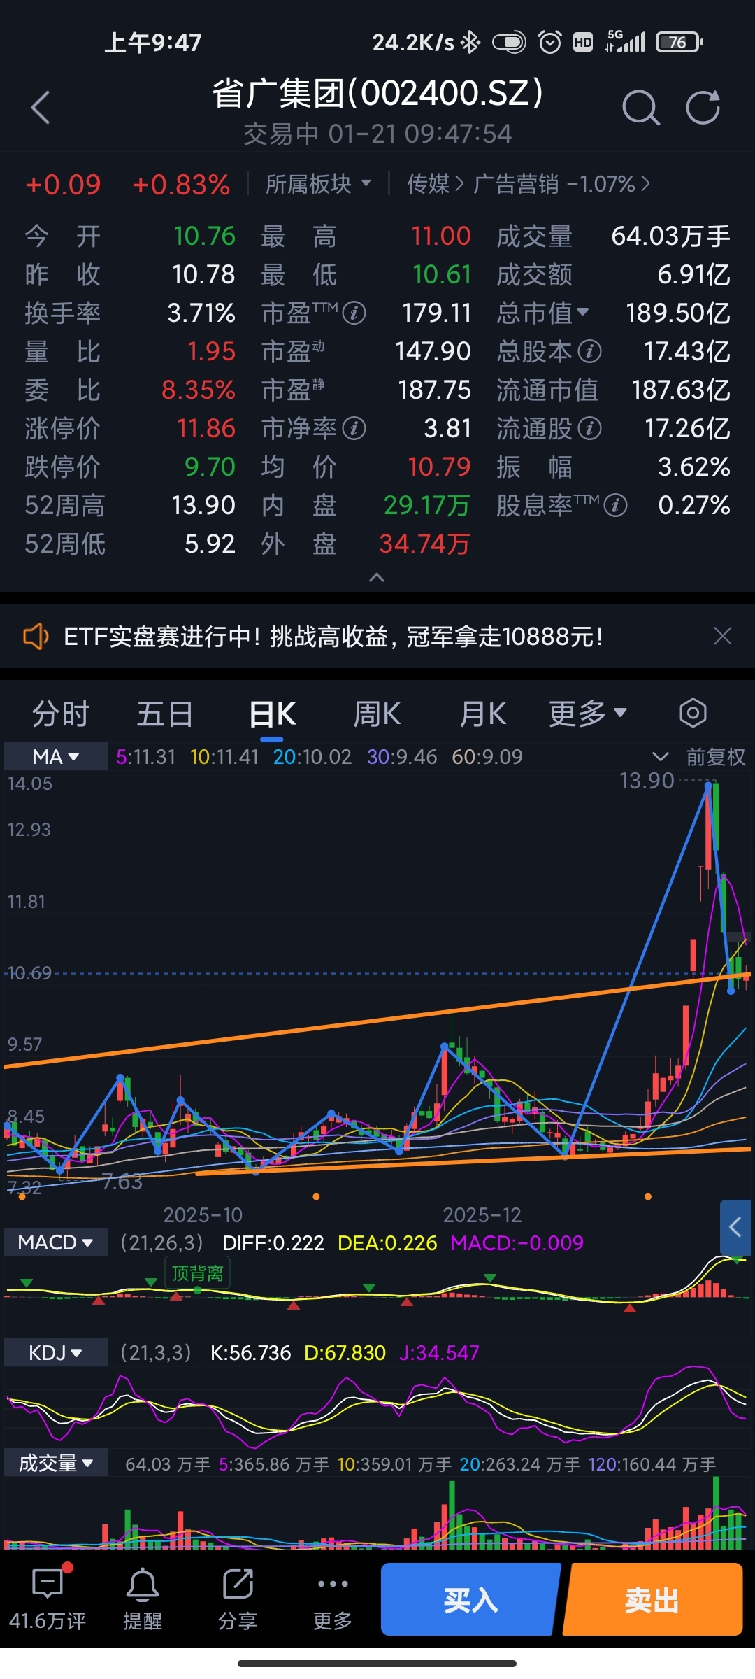Tap the orange 卖出 button
The image size is (755, 1679).
tap(653, 1599)
